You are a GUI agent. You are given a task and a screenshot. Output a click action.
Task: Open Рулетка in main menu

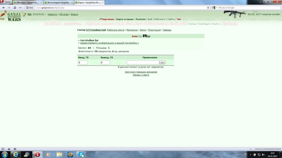[x=141, y=19]
